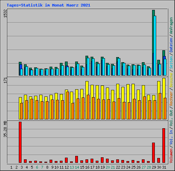
Task: Click the title Tages-Statistik im Monat Maerz 2021
Action: (x=49, y=5)
